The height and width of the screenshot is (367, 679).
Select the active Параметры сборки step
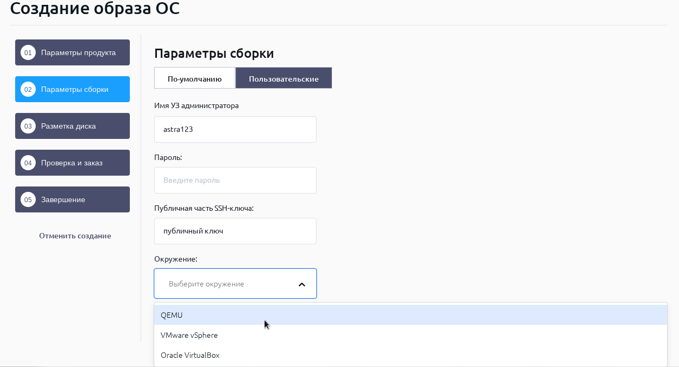pyautogui.click(x=75, y=89)
